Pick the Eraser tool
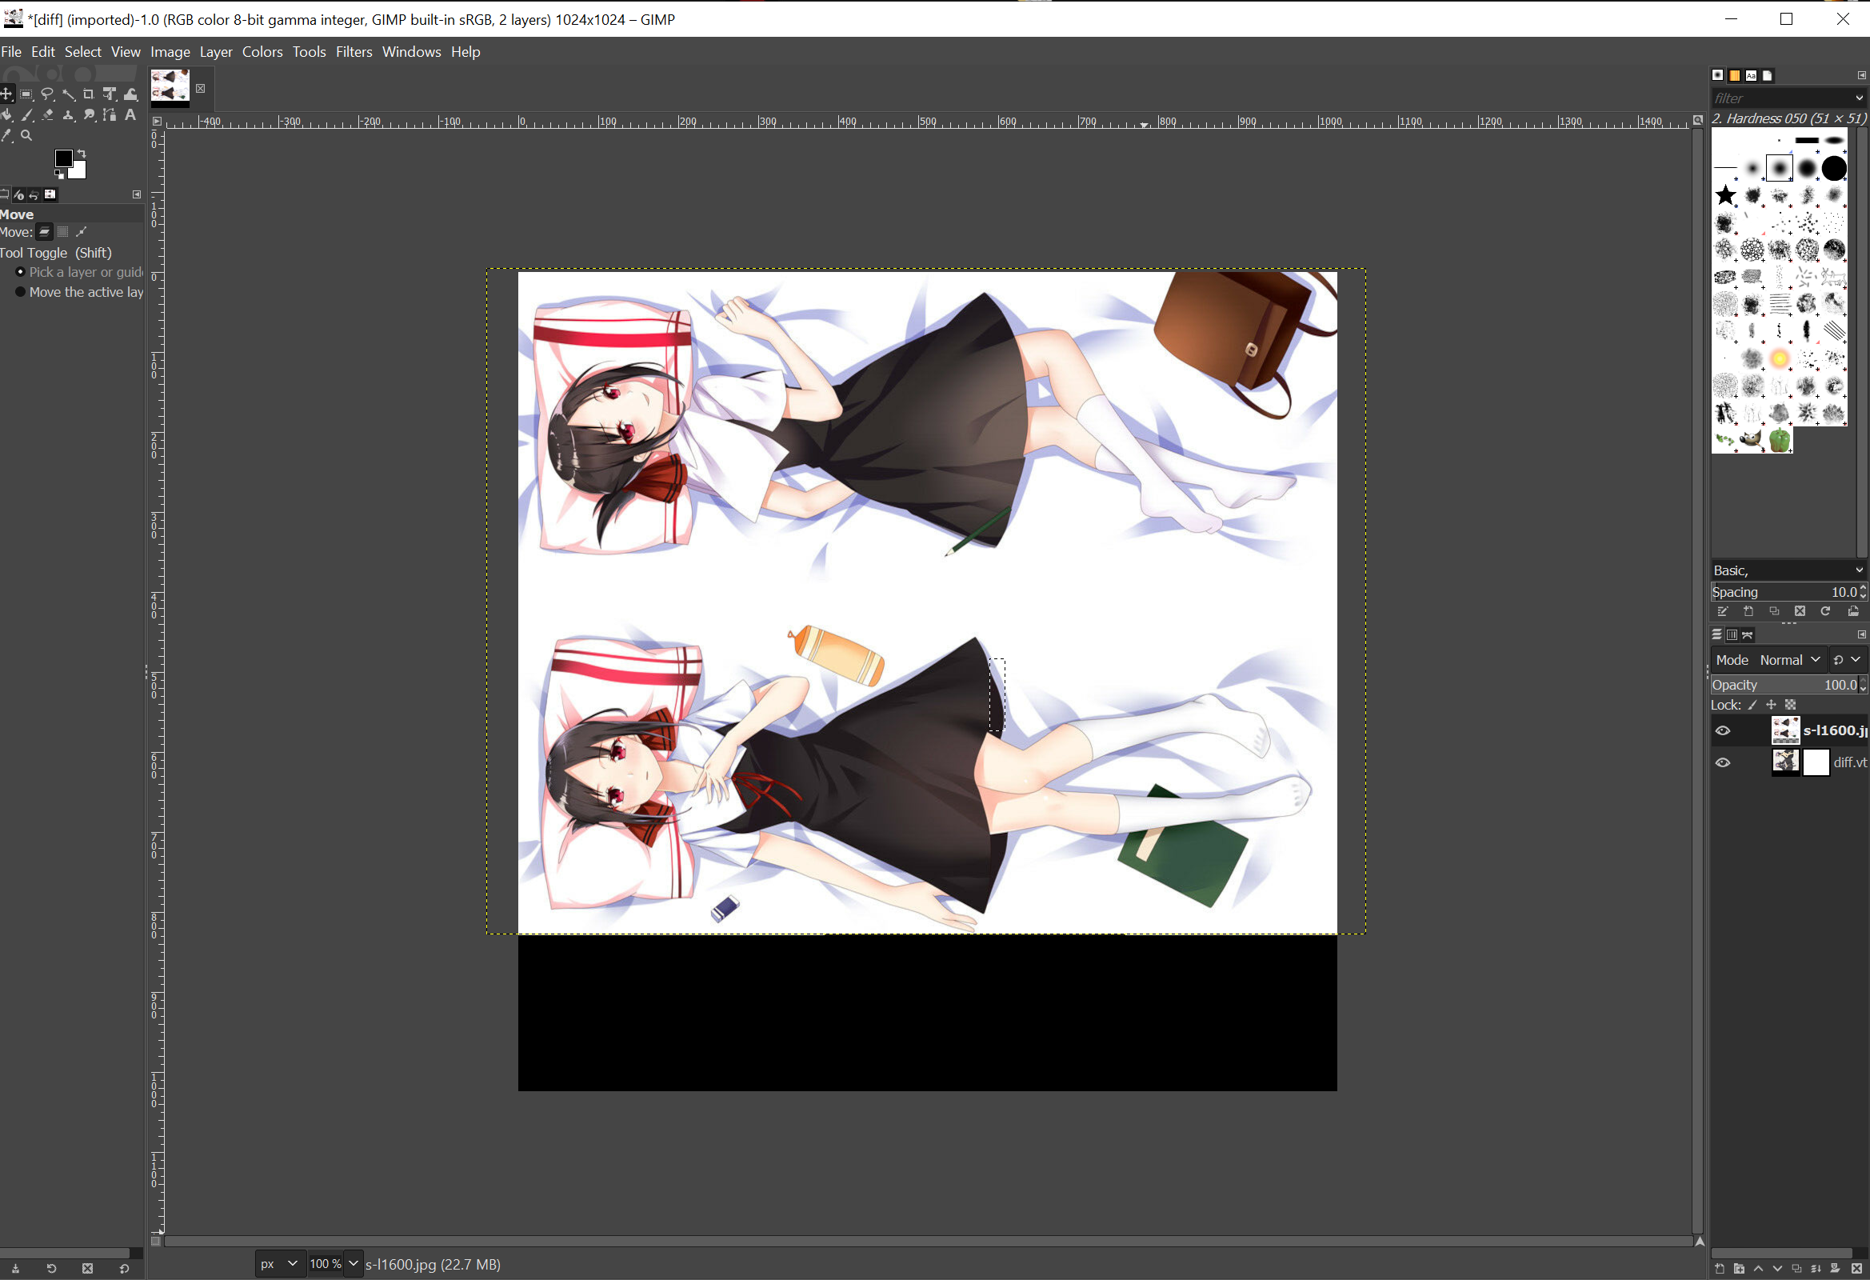This screenshot has height=1280, width=1870. (x=47, y=115)
